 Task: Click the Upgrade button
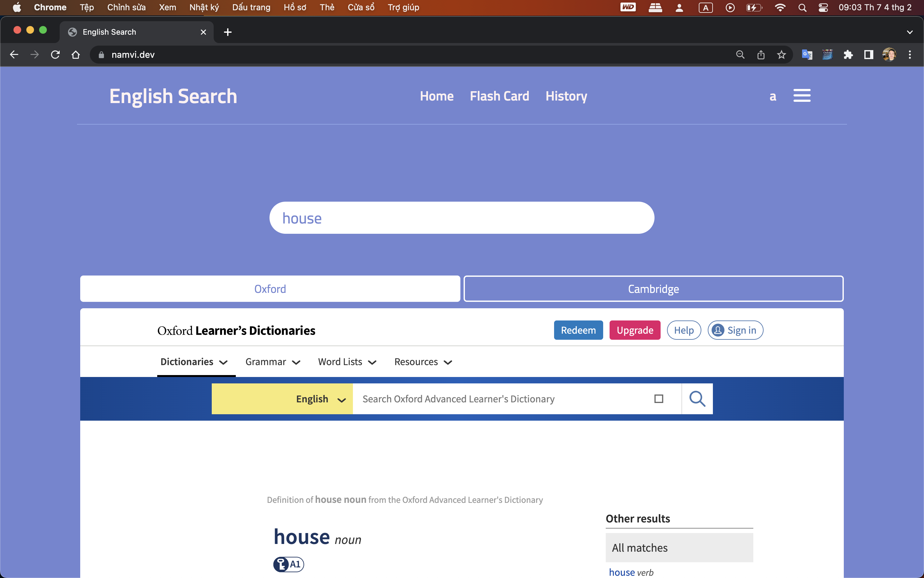(635, 330)
